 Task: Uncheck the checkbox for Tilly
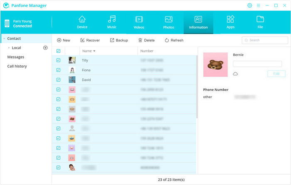tap(58, 60)
